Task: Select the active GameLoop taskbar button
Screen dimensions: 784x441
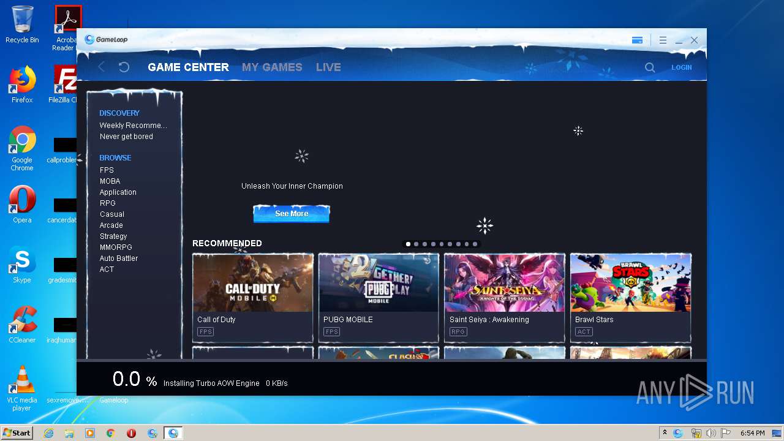Action: pyautogui.click(x=173, y=433)
